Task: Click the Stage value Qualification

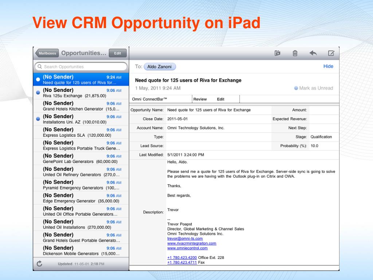Action: pos(321,137)
